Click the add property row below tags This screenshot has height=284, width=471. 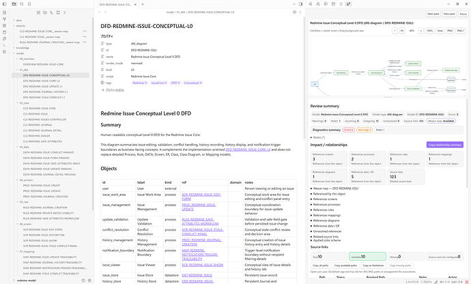pos(113,90)
